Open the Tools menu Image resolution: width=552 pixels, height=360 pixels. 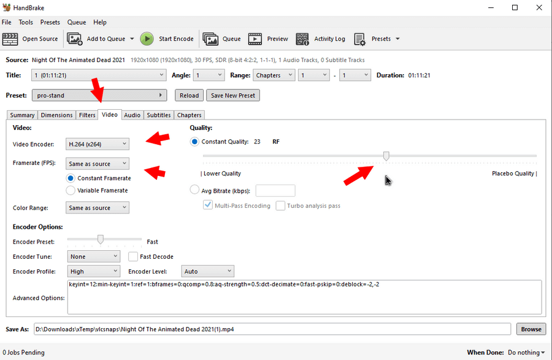coord(26,22)
